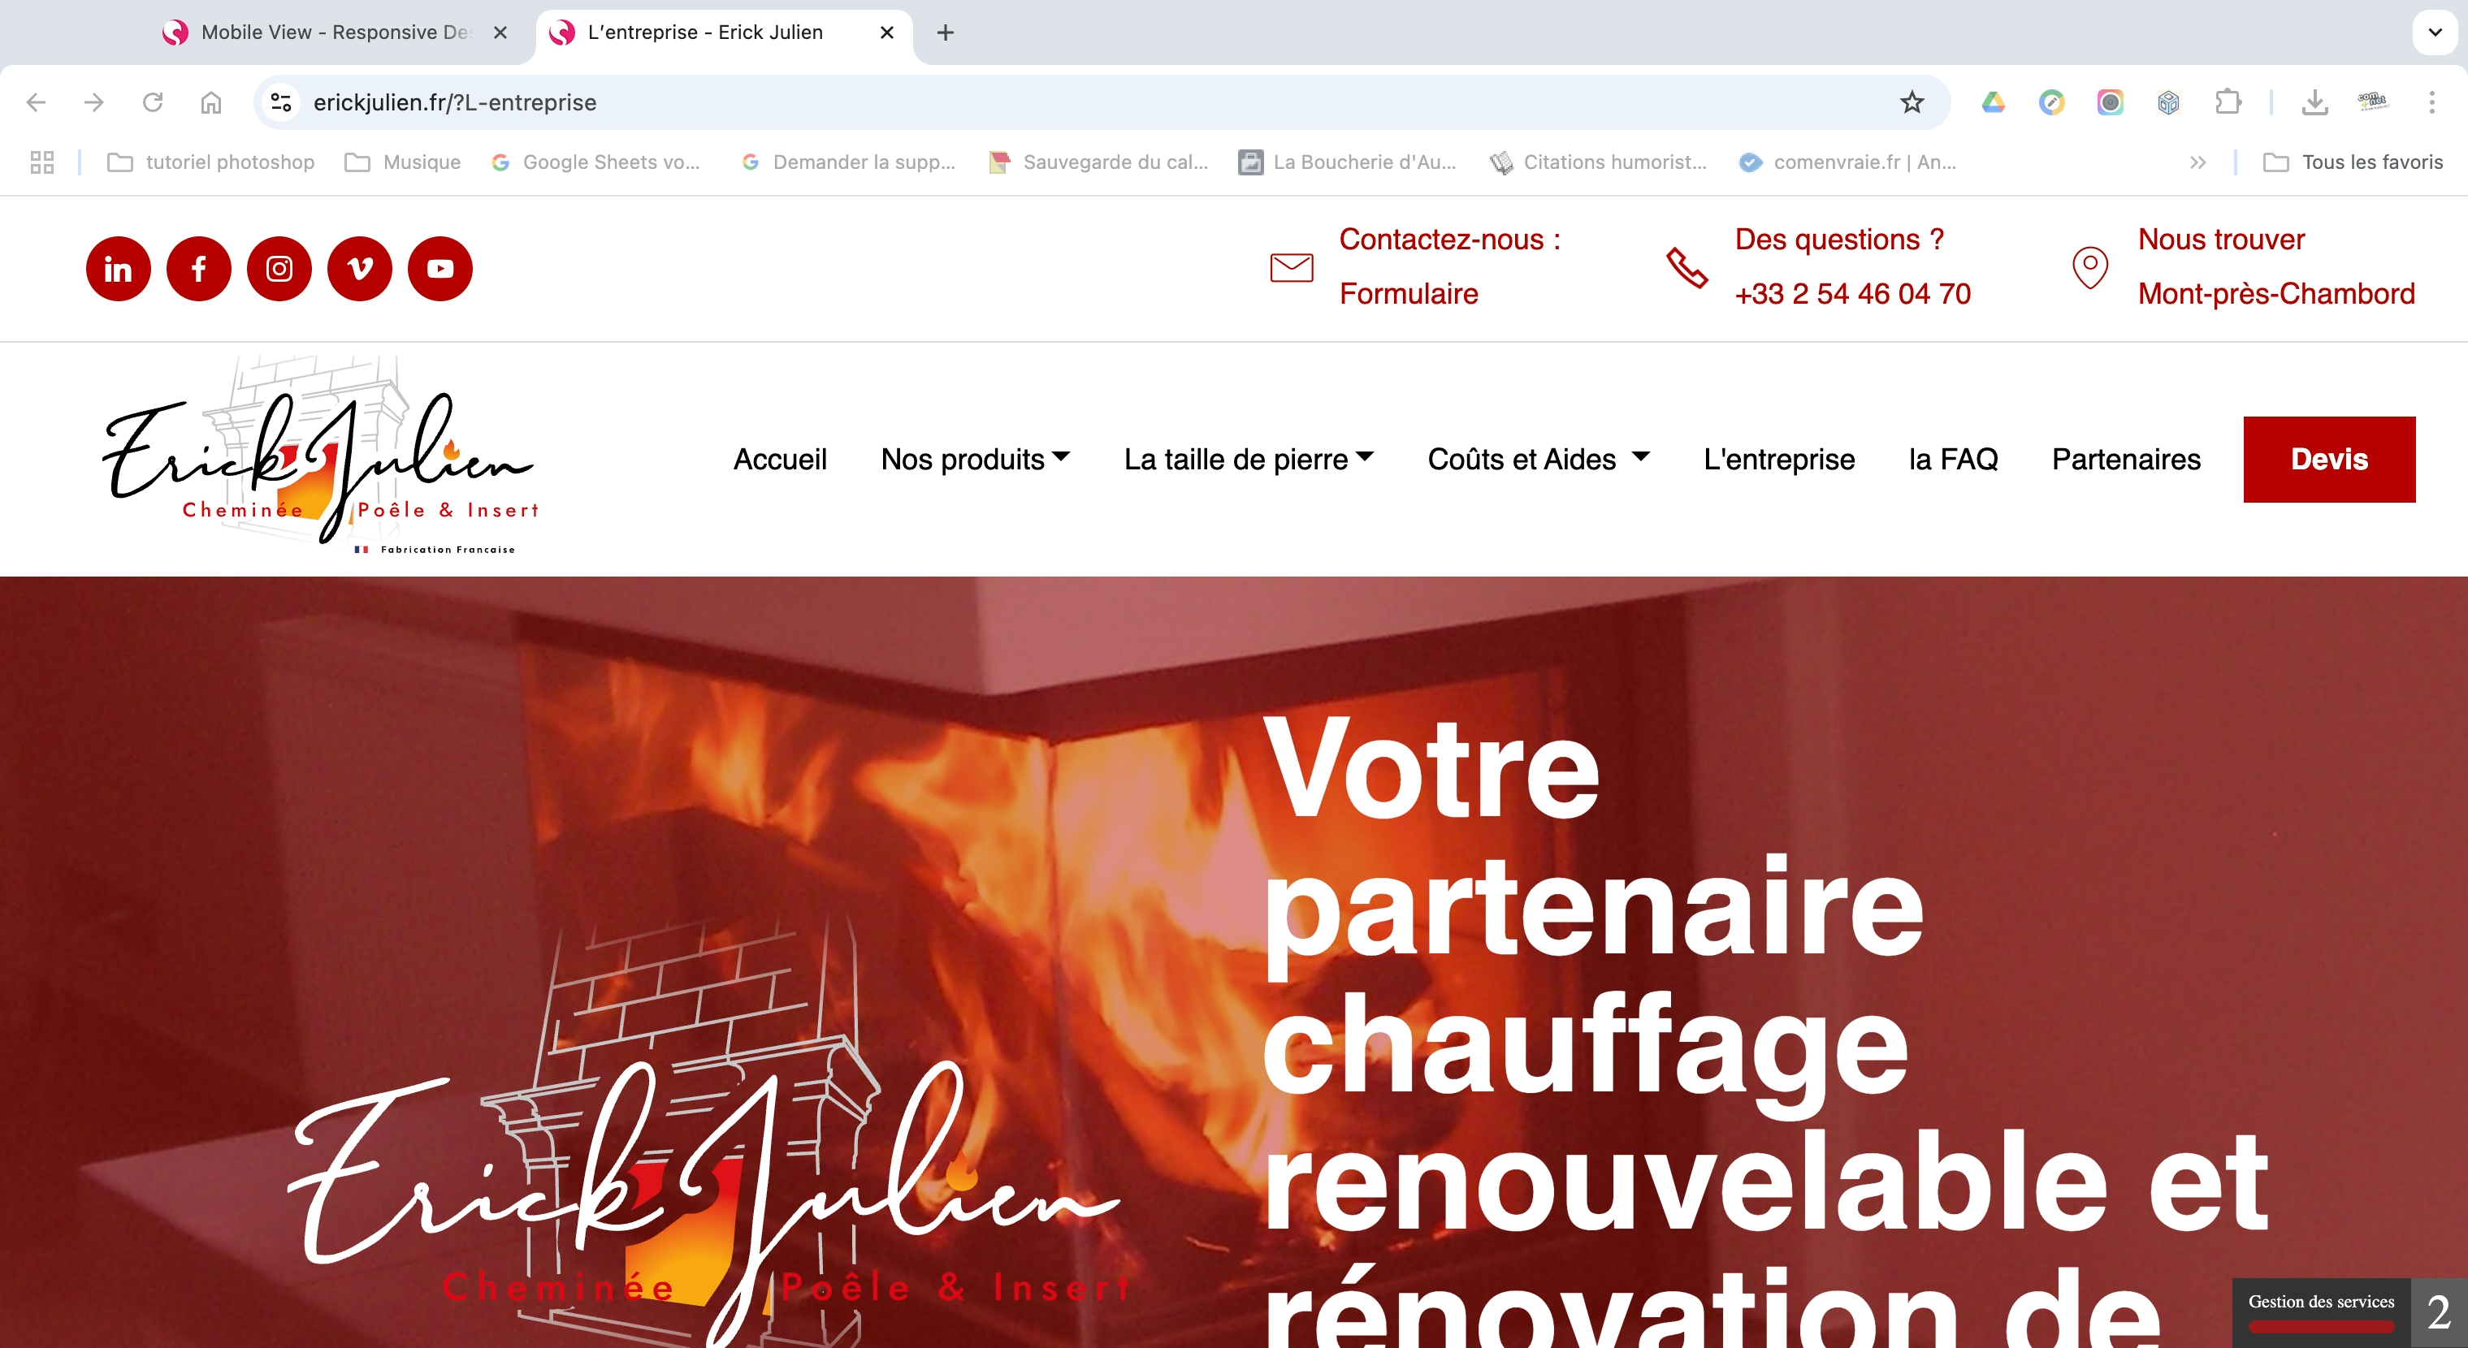Open the browser extensions puzzle icon
2468x1348 pixels.
pyautogui.click(x=2228, y=102)
